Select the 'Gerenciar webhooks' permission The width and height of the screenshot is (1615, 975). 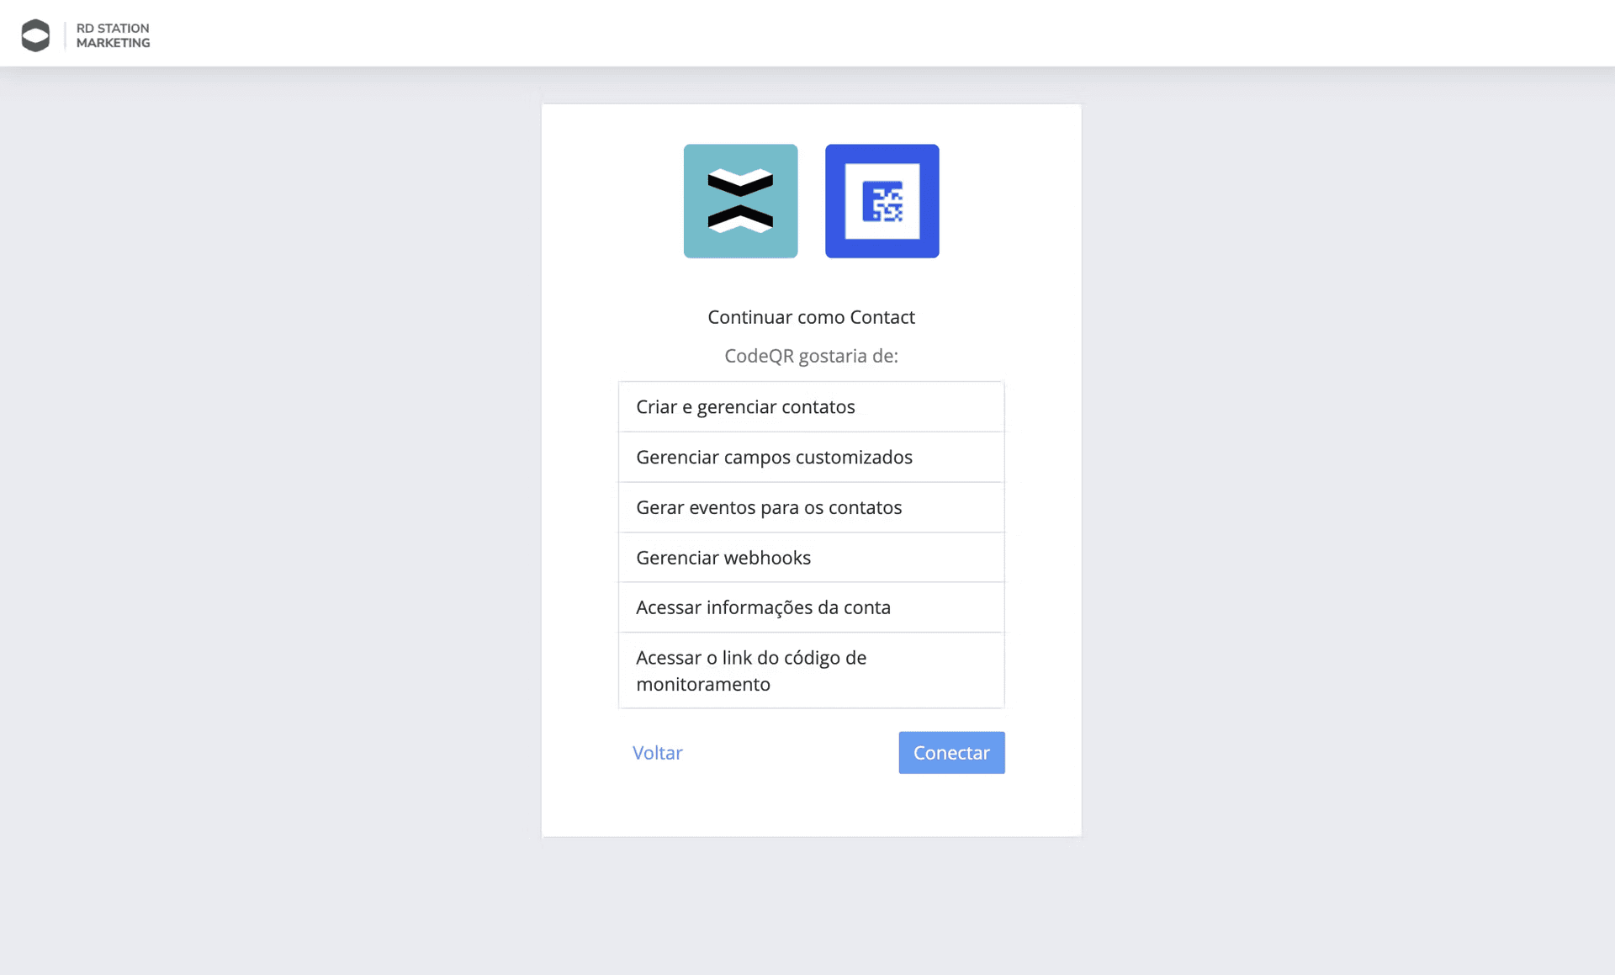point(810,557)
